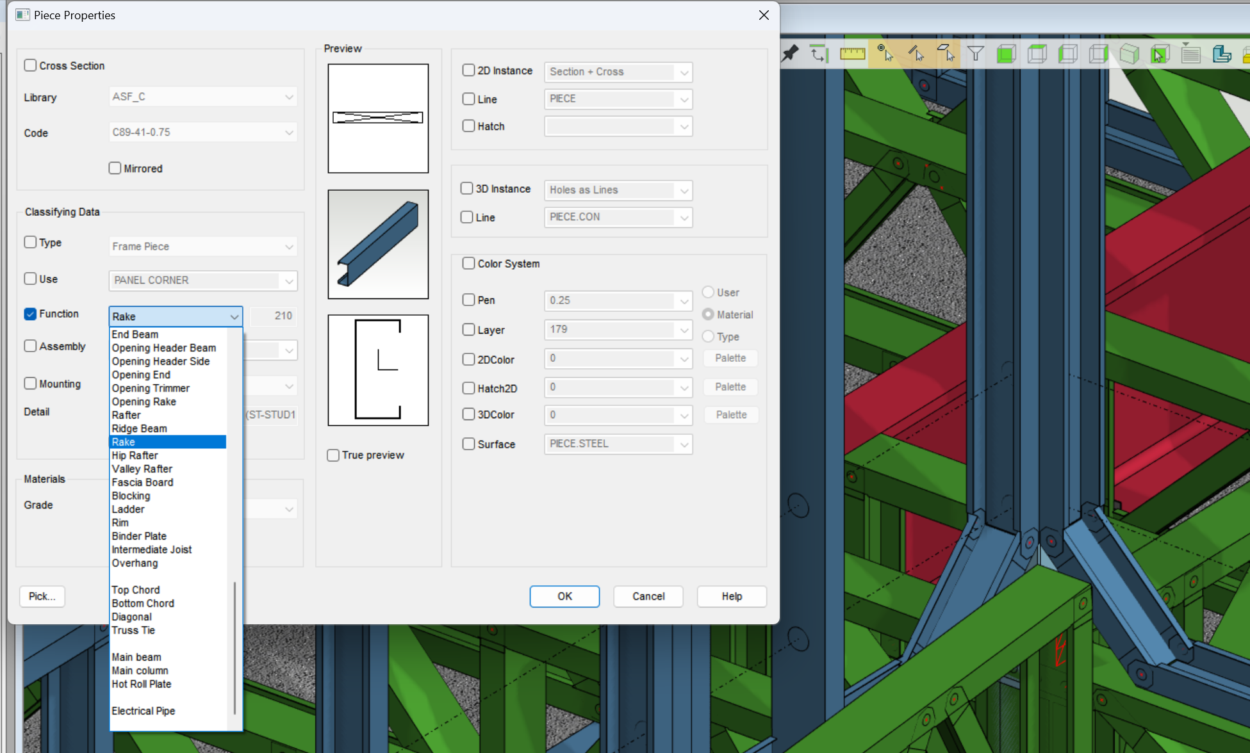Select the top view cube icon
Image resolution: width=1250 pixels, height=753 pixels.
tap(1037, 54)
